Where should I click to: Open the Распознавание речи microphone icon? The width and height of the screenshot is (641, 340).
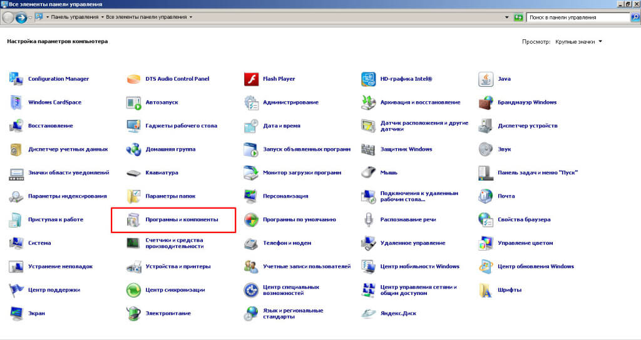coord(368,219)
